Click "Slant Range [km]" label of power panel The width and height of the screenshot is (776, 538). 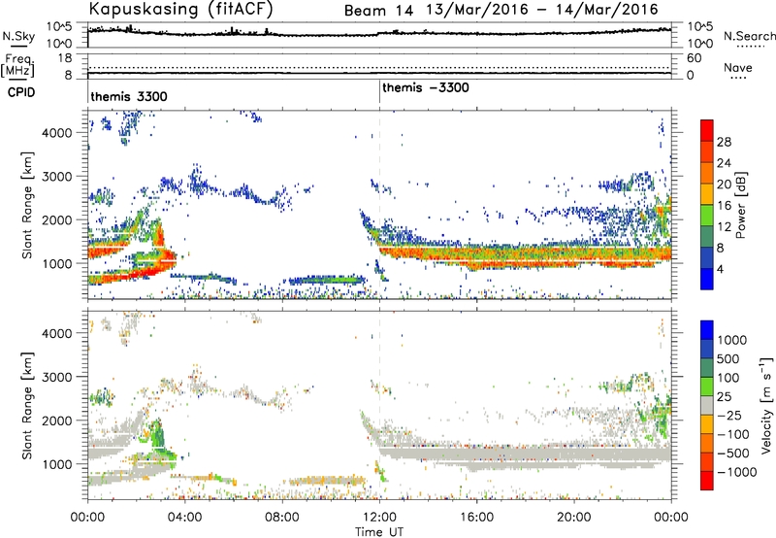click(27, 205)
